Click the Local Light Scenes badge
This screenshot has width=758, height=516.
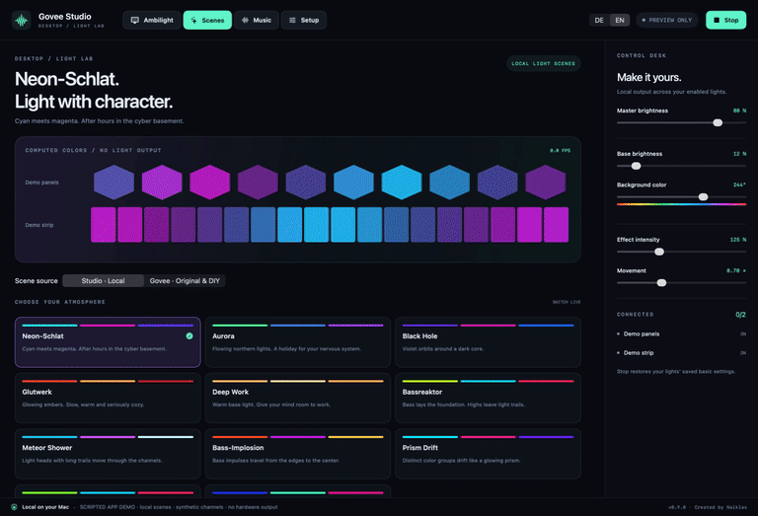pyautogui.click(x=544, y=63)
